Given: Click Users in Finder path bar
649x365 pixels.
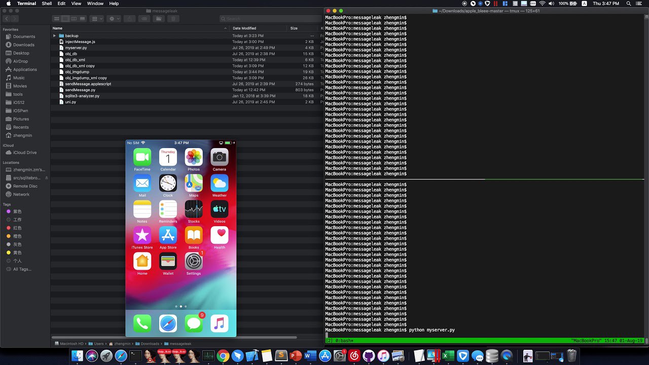Looking at the screenshot, I should [95, 344].
